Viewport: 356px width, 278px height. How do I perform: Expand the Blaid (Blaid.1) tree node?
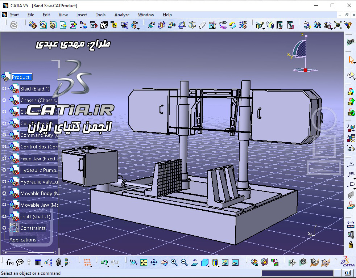(4, 89)
